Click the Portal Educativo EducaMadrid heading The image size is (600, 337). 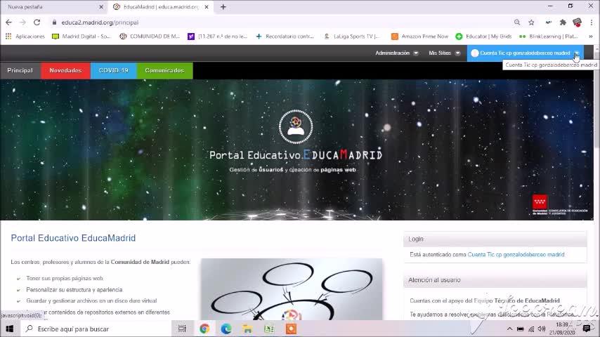coord(73,238)
